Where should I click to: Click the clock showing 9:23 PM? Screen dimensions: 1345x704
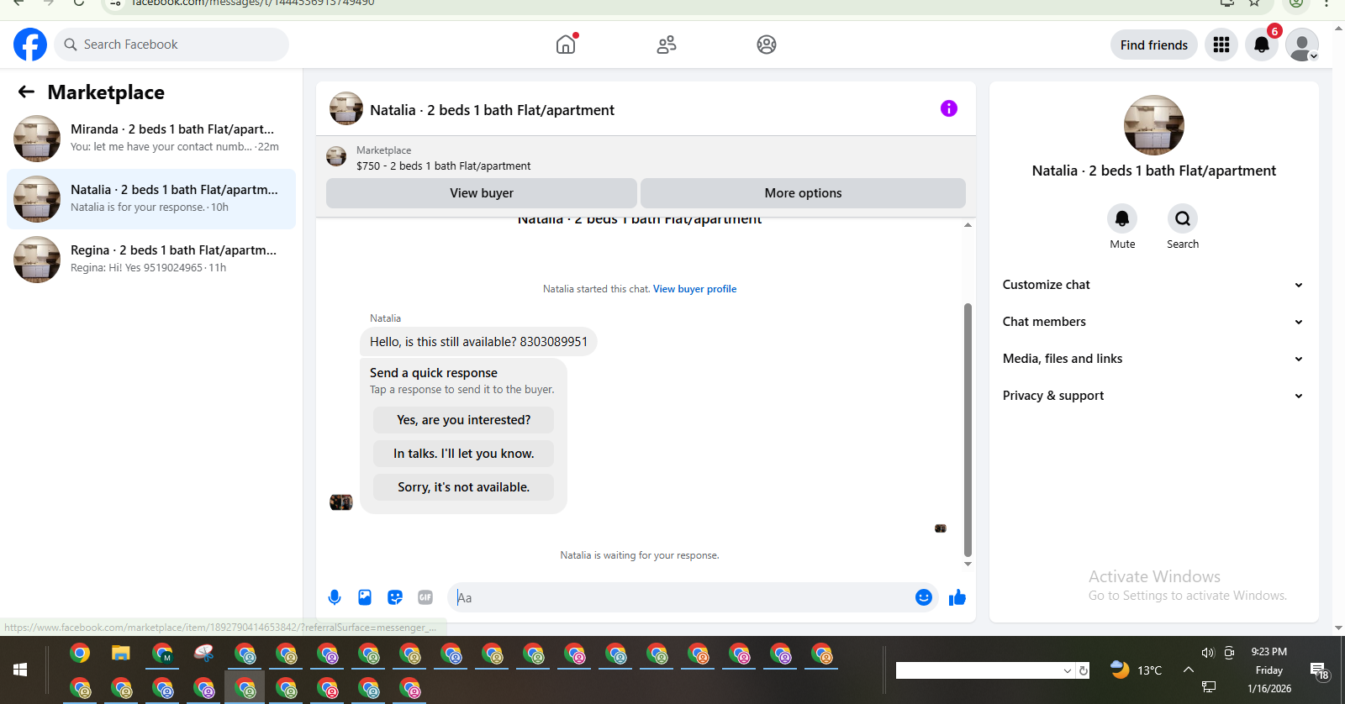(1269, 652)
